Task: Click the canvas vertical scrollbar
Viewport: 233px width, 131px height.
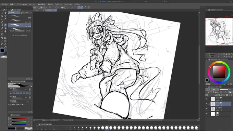Action: 199,65
